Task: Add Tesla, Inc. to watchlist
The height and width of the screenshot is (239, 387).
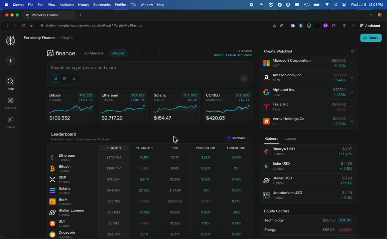Action: (352, 107)
